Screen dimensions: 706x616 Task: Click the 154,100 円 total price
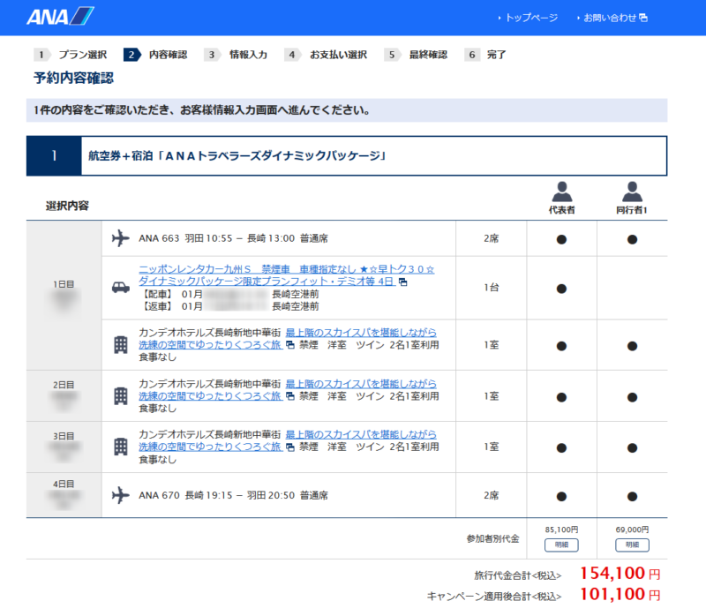(x=620, y=574)
